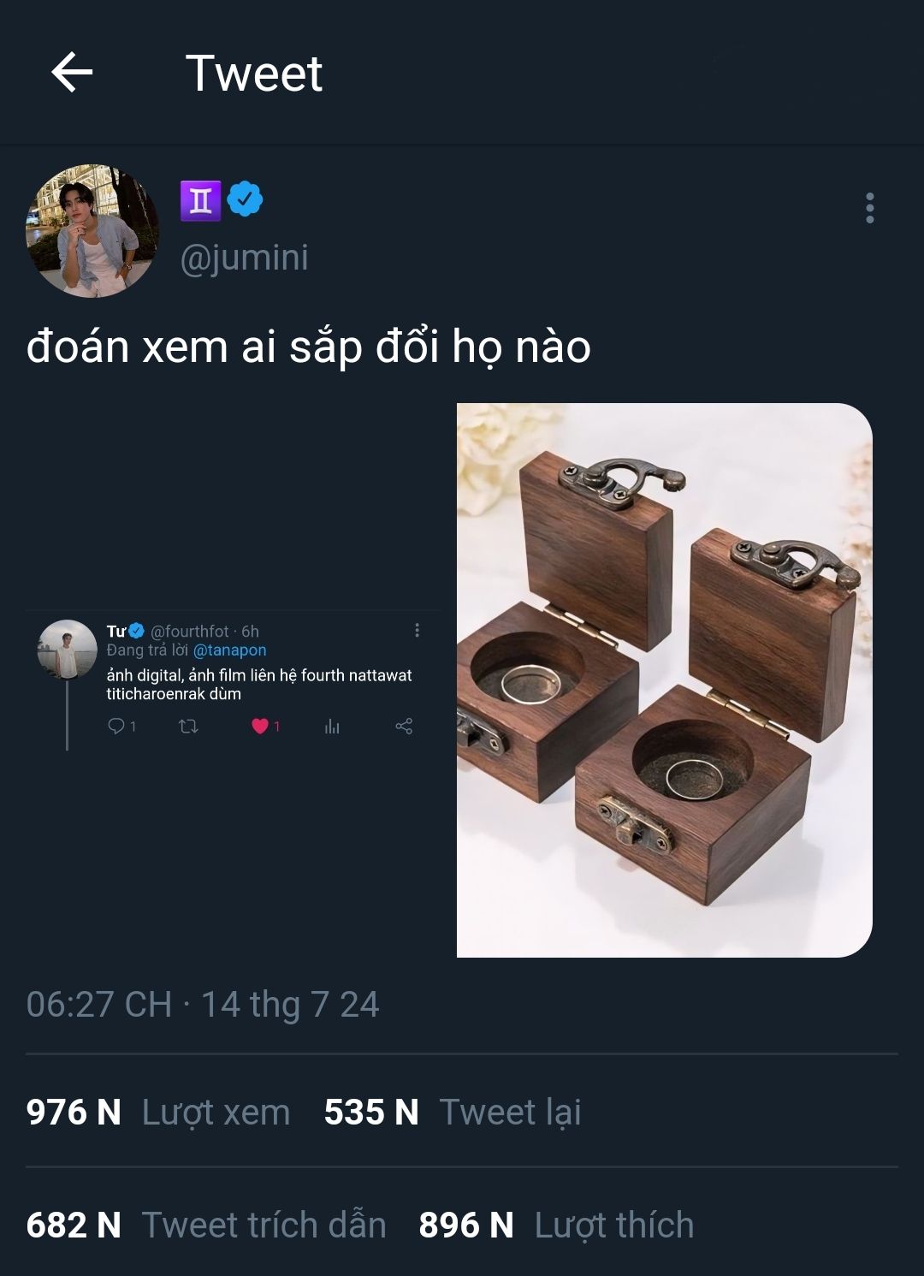Open jumini's profile picture
This screenshot has height=1276, width=924.
point(92,231)
